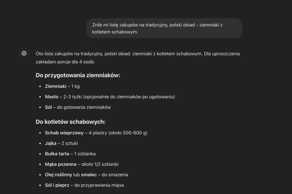Viewport: 292px width, 194px height.
Task: Click the ChatGPT logo avatar icon
Action: [x=24, y=53]
